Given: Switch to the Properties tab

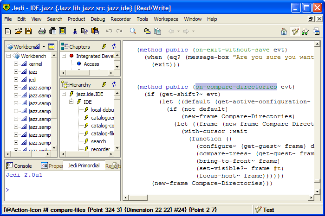Looking at the screenshot, I should [52, 166].
